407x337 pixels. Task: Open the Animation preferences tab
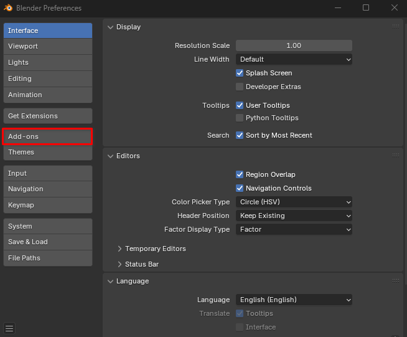tap(48, 95)
